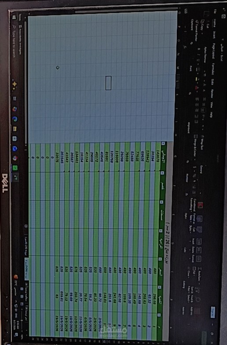Image resolution: width=227 pixels, height=345 pixels.
Task: Click the Sort & Filter icon
Action: (197, 291)
